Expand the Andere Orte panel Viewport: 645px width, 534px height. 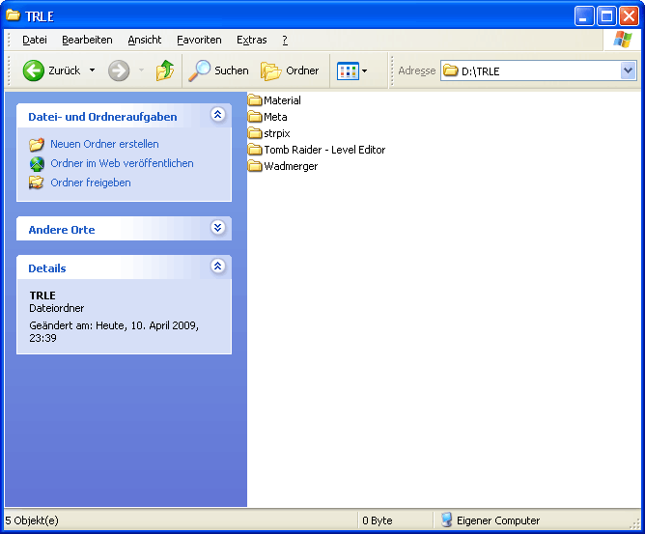(x=217, y=228)
